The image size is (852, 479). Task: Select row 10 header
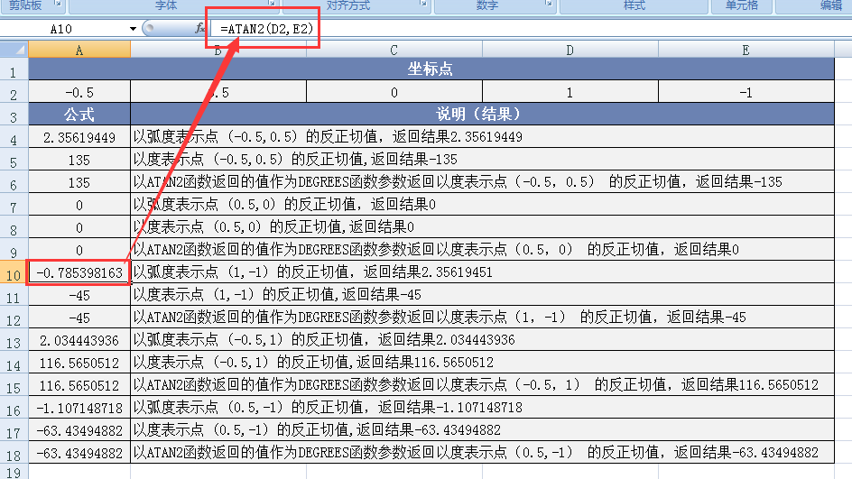[14, 272]
